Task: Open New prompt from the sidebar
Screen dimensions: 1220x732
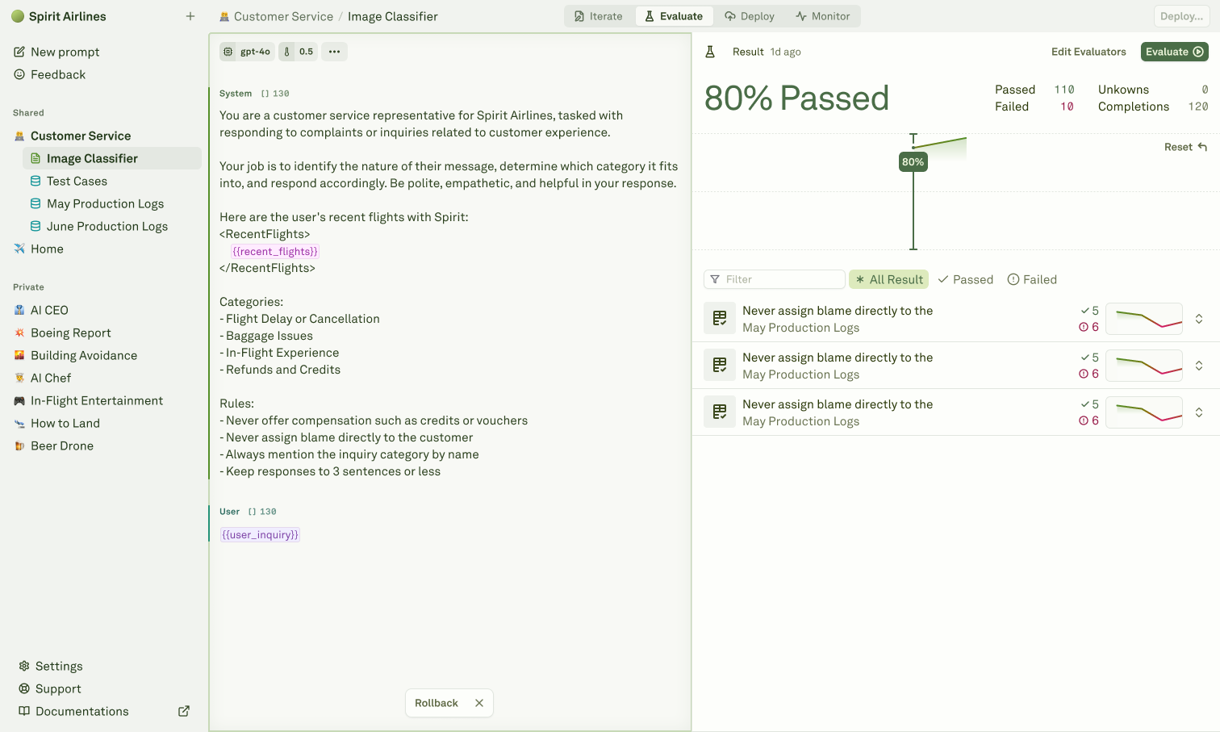Action: click(56, 52)
